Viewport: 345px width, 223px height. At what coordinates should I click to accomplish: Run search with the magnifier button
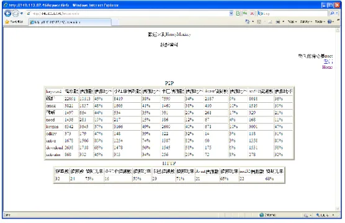[332, 14]
